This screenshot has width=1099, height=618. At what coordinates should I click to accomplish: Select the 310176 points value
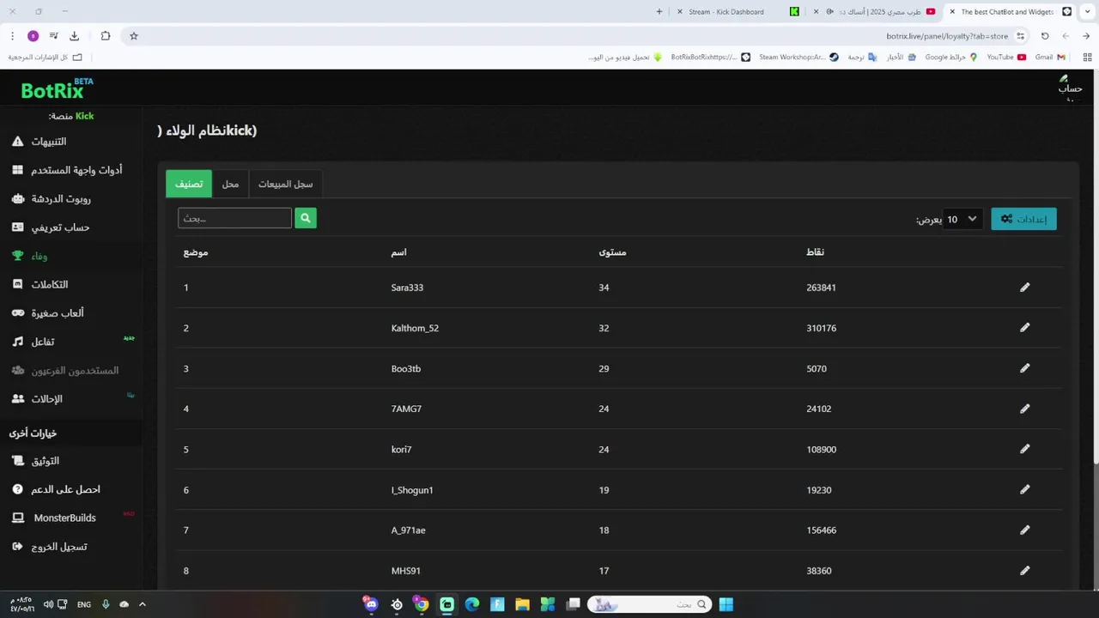point(821,328)
